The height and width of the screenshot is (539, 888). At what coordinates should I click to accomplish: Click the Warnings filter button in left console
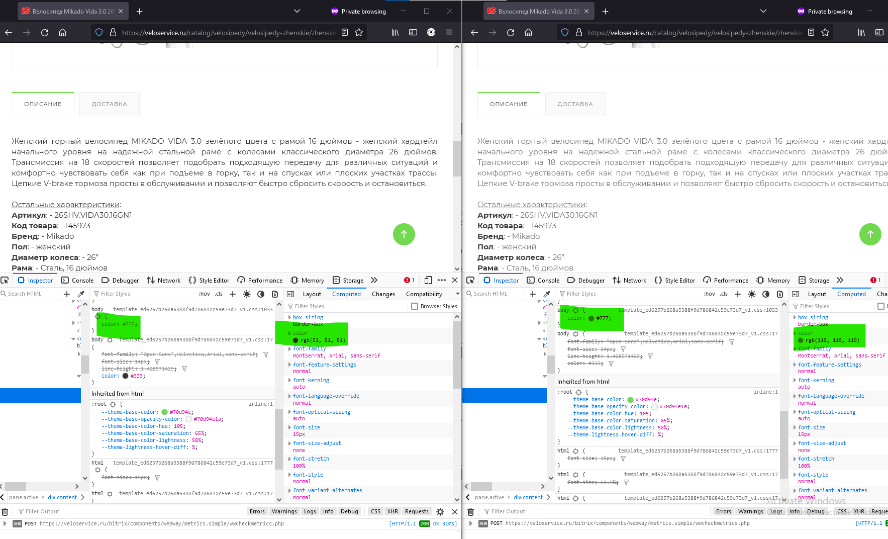click(x=284, y=512)
